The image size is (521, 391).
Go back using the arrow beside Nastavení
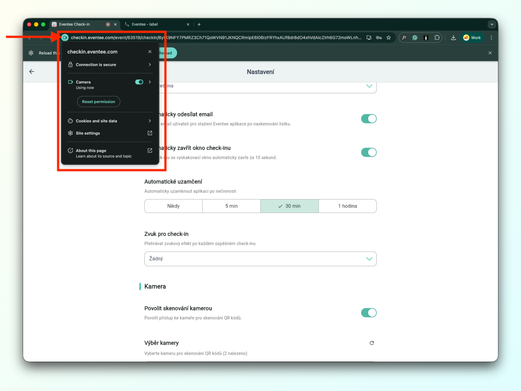pyautogui.click(x=32, y=72)
